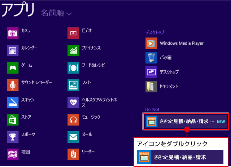Open the ドキュメント folder icon
Viewport: 231px width, 167px height.
point(151,87)
